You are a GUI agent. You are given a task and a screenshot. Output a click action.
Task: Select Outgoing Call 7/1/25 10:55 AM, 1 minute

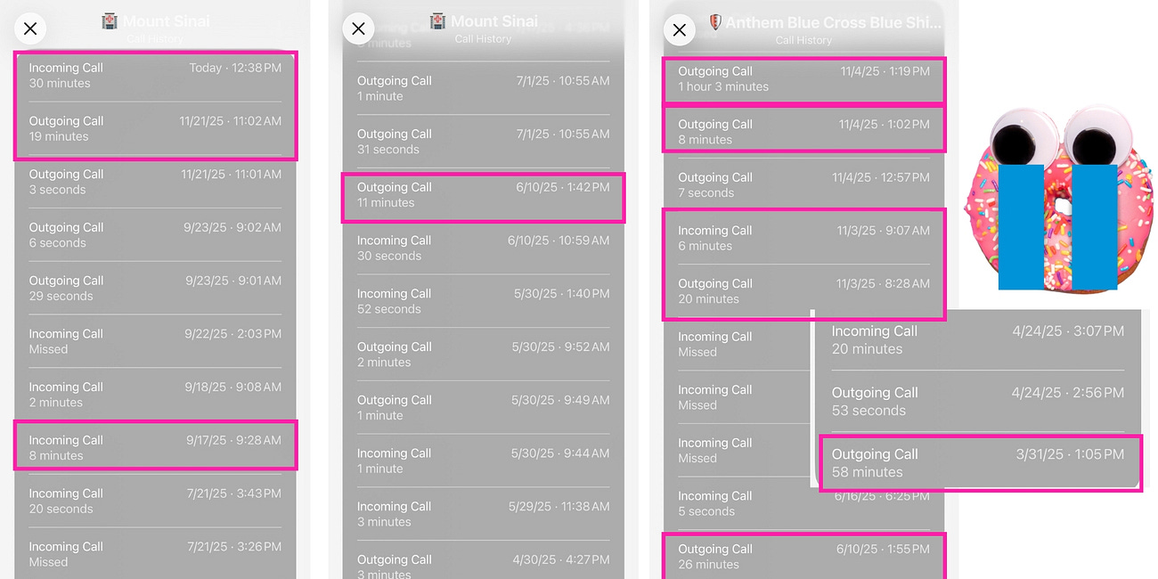484,88
